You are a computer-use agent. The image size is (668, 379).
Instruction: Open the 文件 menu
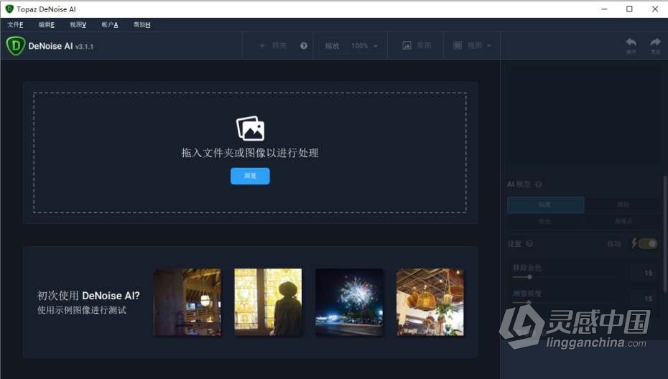pyautogui.click(x=14, y=24)
